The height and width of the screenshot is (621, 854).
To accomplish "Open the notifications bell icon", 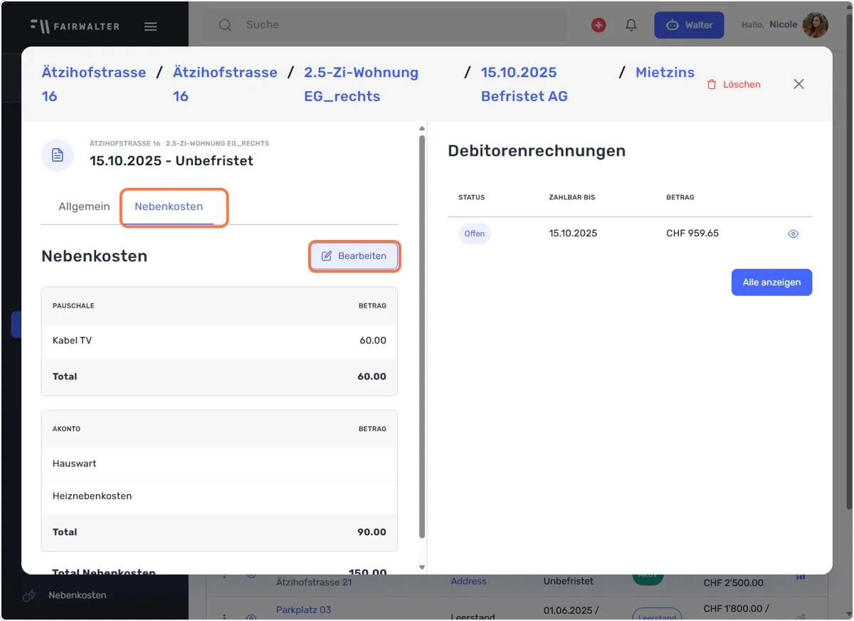I will tap(631, 25).
